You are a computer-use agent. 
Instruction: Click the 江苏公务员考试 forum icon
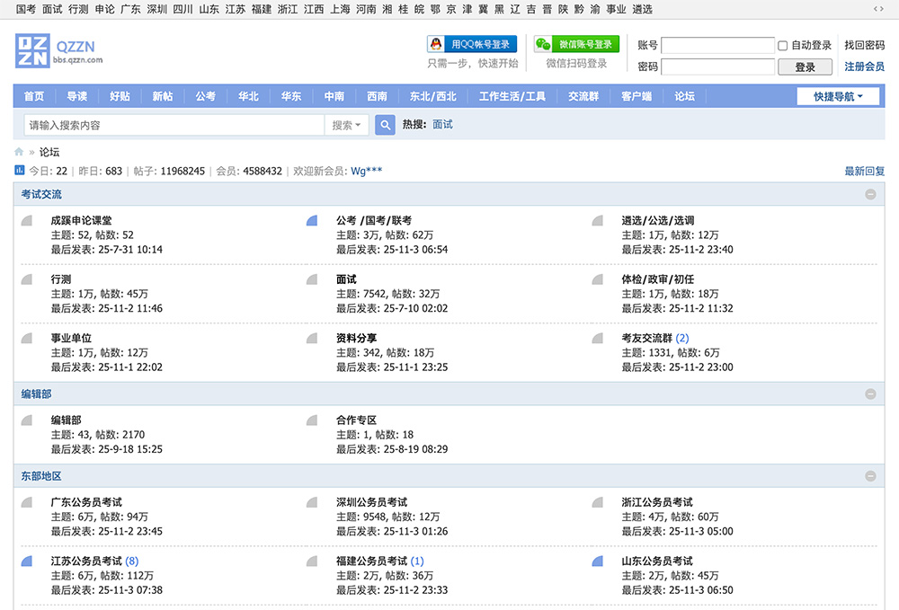click(x=27, y=561)
